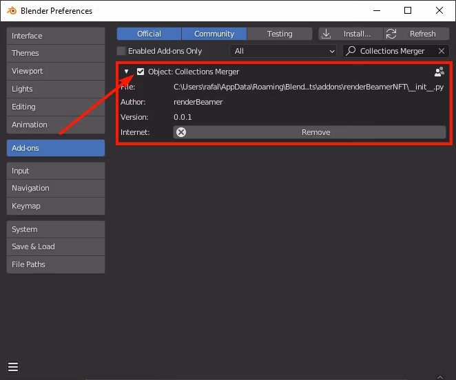456x380 pixels.
Task: Open the System preferences section
Action: coord(56,229)
